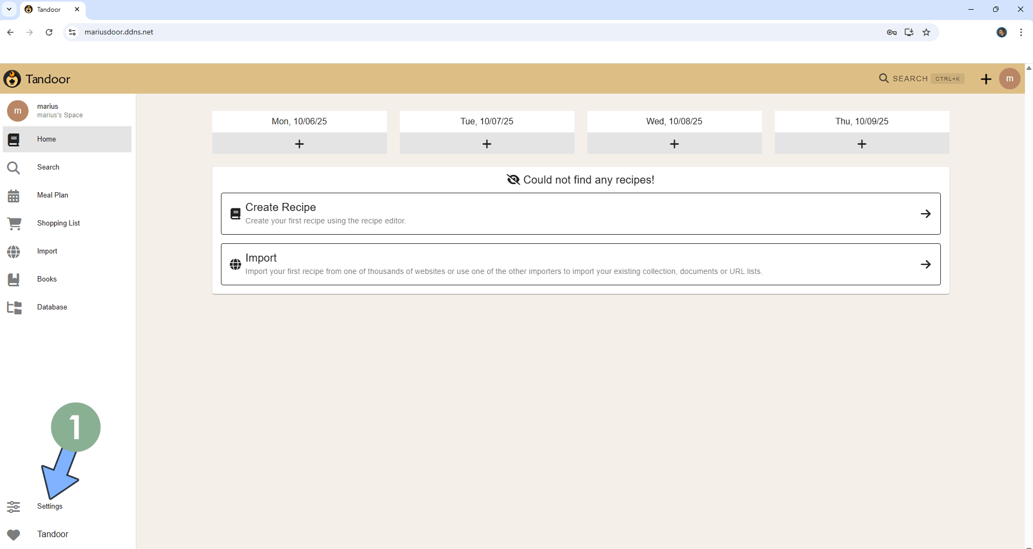Open the Meal Plan calendar page
Viewport: 1033px width, 549px height.
click(x=52, y=195)
